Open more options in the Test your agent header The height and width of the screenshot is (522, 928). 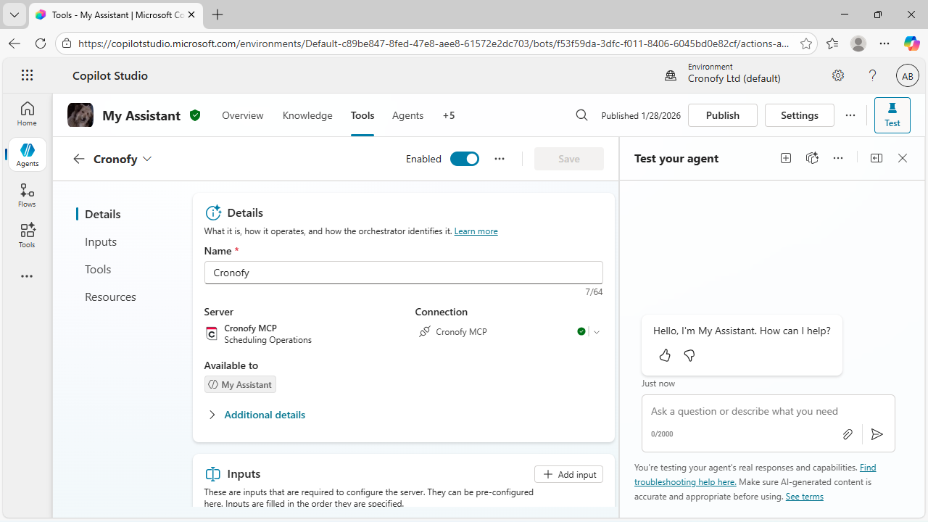tap(838, 158)
